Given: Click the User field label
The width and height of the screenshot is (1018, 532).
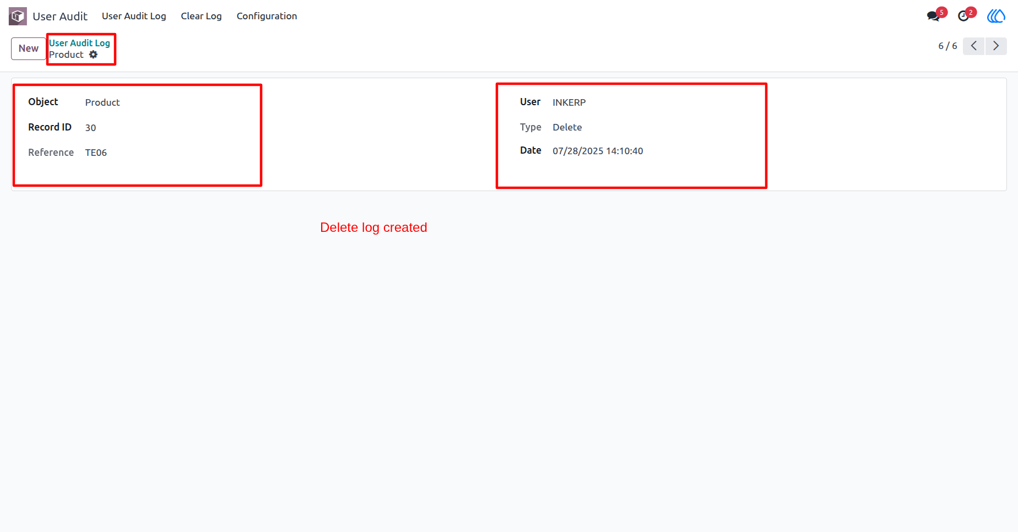Looking at the screenshot, I should (530, 102).
